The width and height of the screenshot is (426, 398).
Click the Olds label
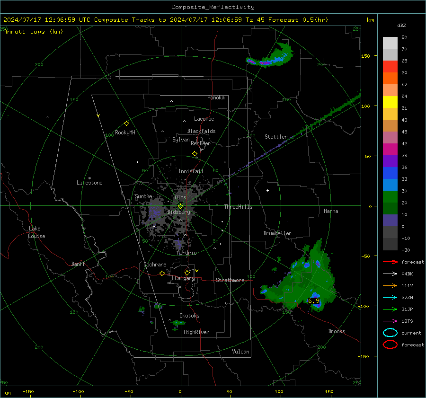point(180,197)
